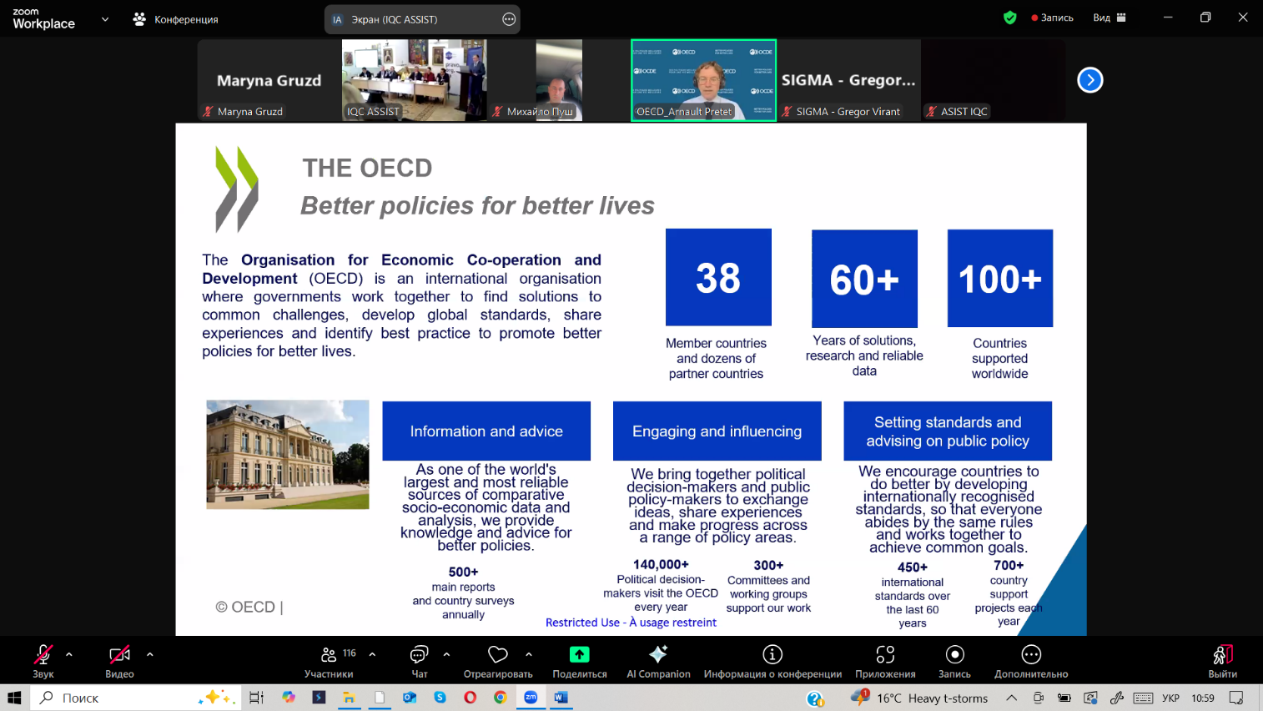Click the 60+ blue tile
1263x711 pixels.
[864, 279]
